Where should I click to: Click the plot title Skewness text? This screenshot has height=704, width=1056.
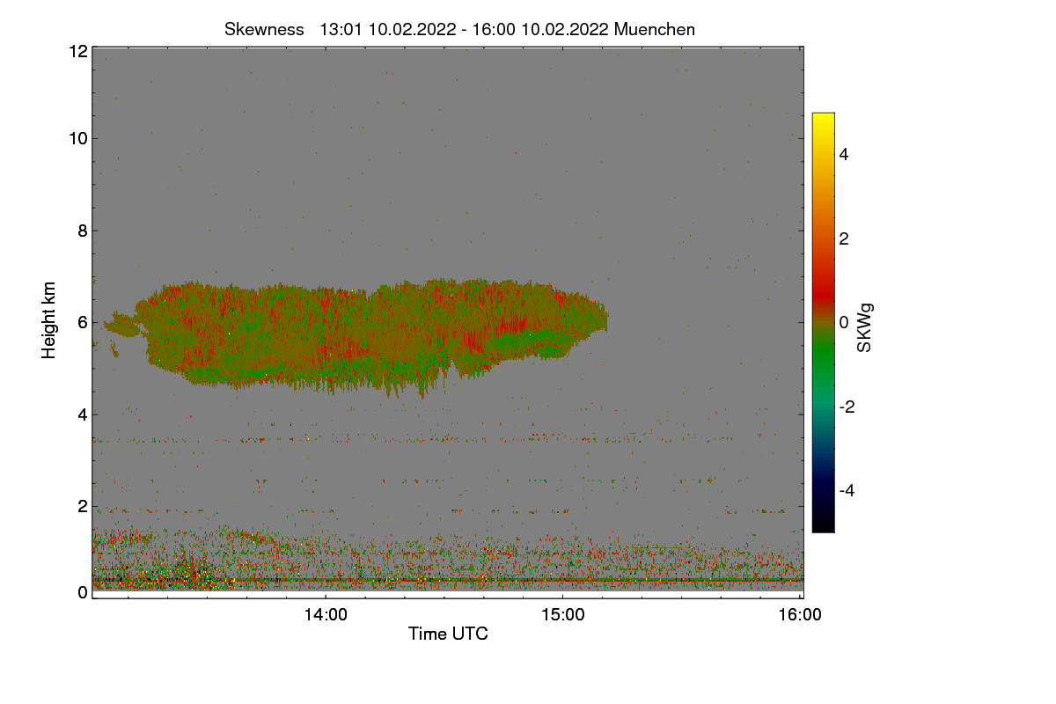pos(264,29)
